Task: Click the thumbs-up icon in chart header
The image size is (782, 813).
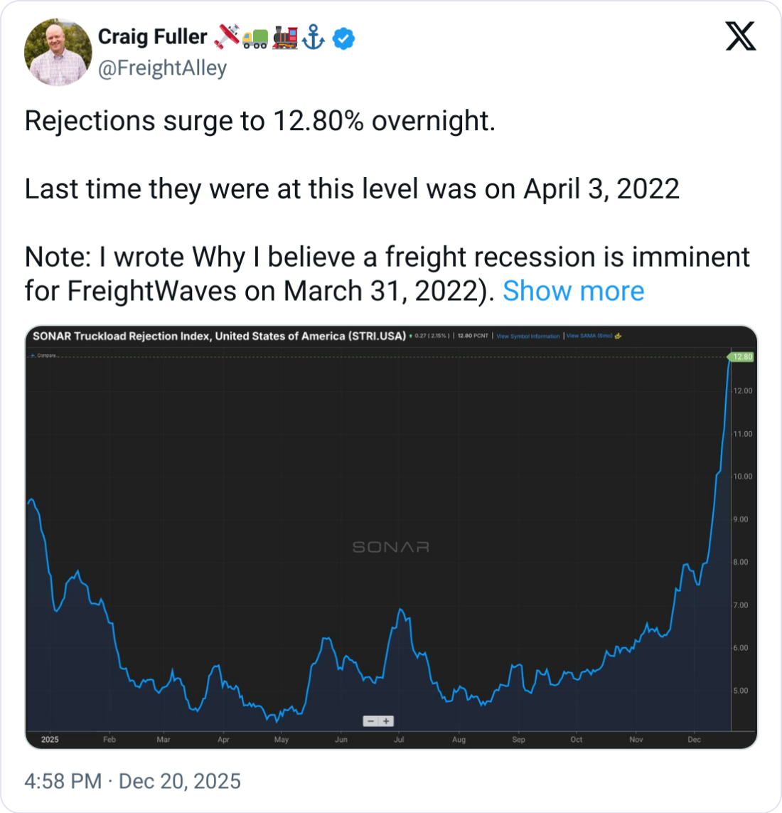Action: [x=618, y=336]
